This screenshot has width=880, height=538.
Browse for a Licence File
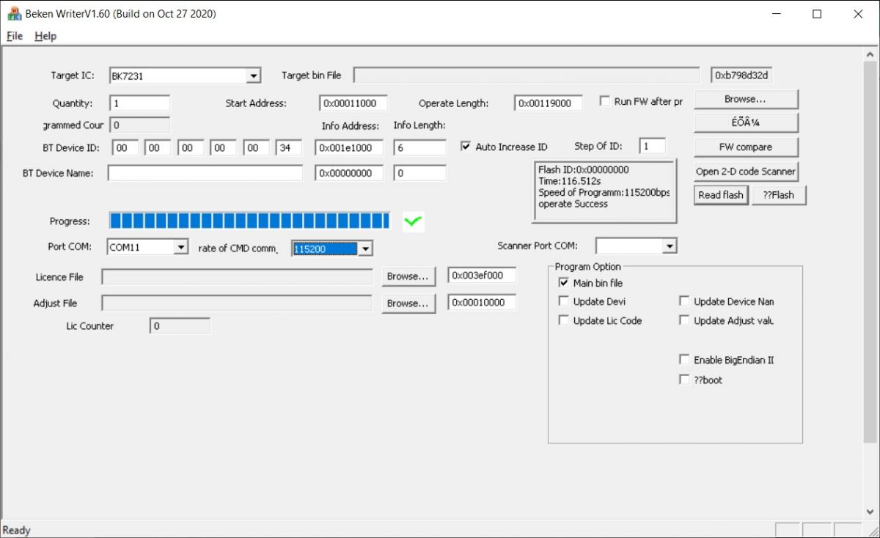coord(408,276)
